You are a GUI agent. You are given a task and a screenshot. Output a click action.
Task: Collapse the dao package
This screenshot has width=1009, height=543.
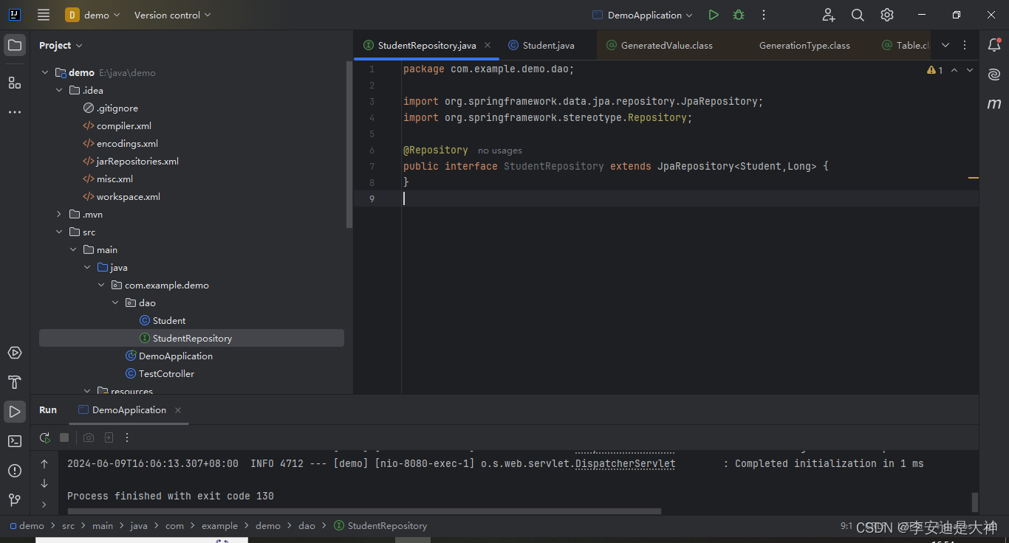point(116,303)
